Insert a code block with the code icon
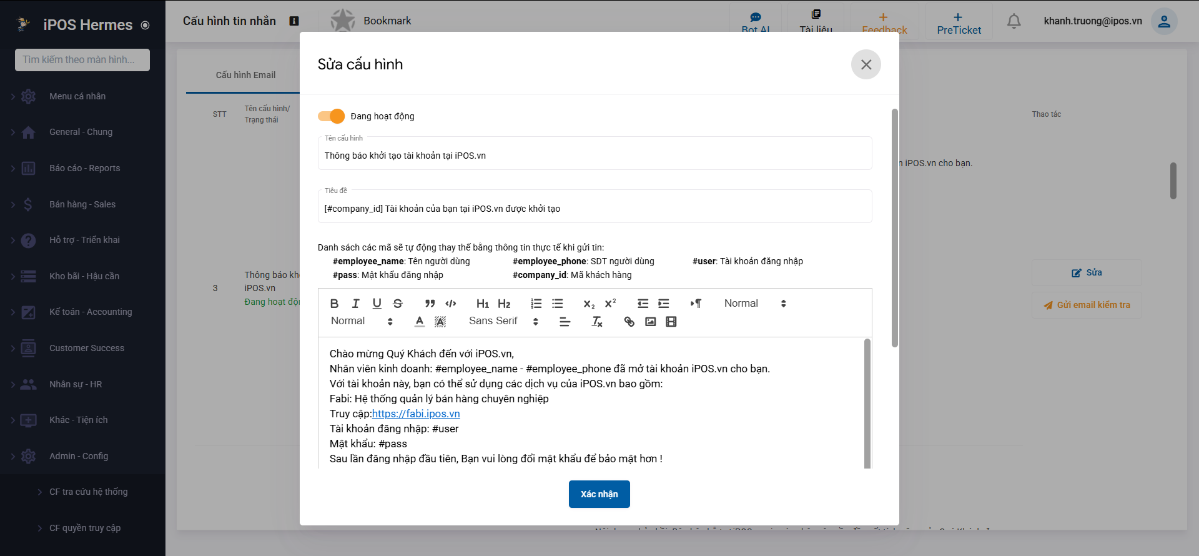 click(451, 304)
